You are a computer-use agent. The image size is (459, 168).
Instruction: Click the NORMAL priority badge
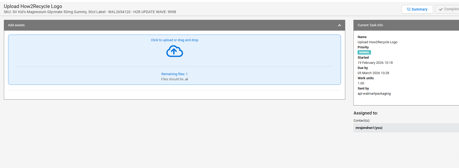point(364,52)
